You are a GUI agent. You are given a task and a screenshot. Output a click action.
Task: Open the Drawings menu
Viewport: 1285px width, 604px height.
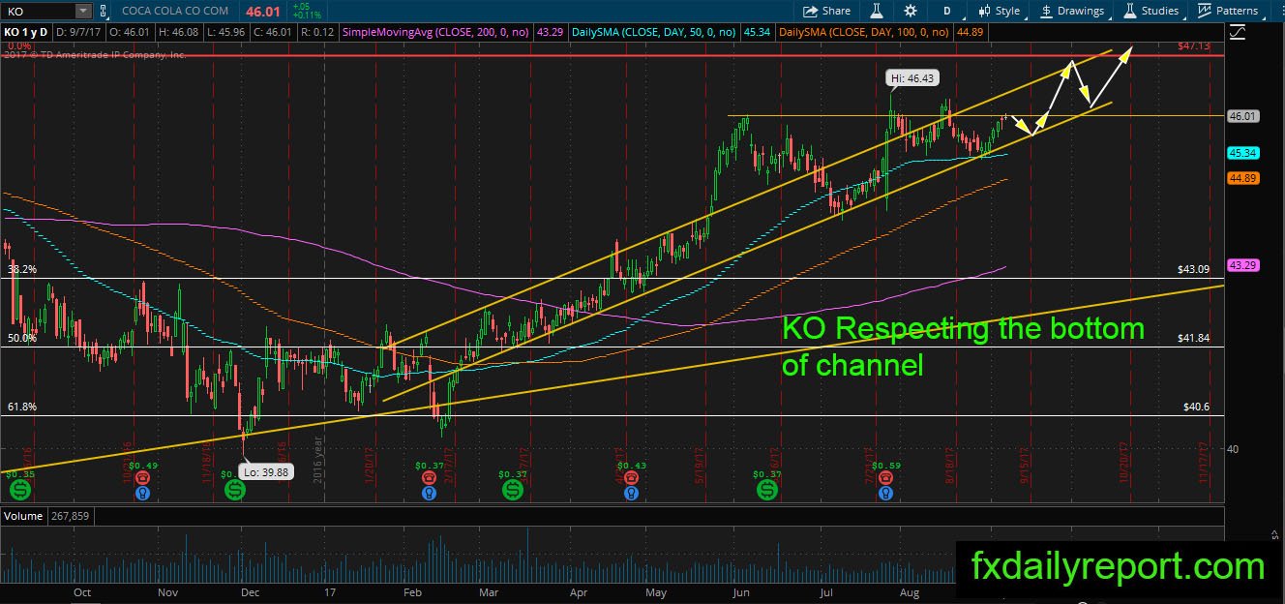1072,11
